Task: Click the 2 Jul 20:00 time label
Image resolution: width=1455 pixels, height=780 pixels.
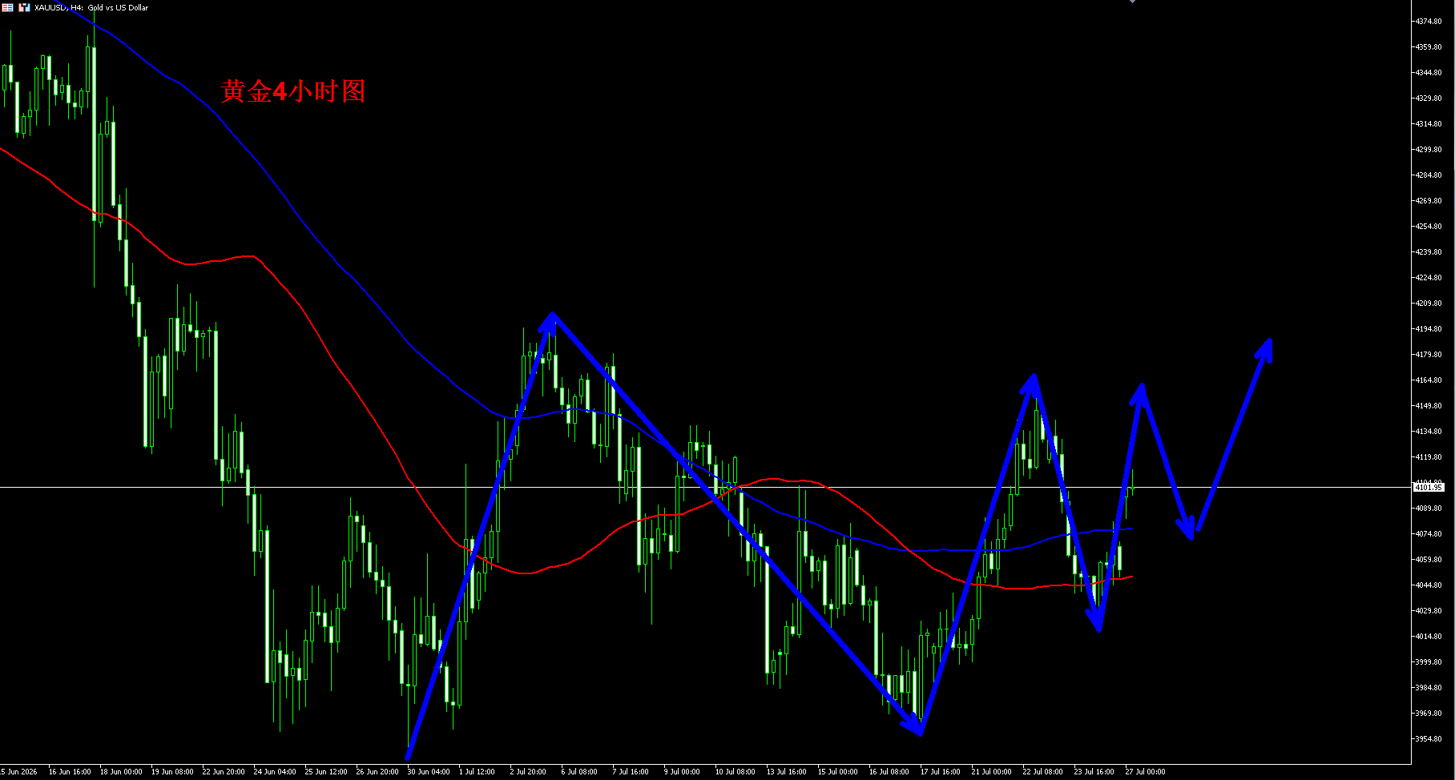Action: coord(528,772)
